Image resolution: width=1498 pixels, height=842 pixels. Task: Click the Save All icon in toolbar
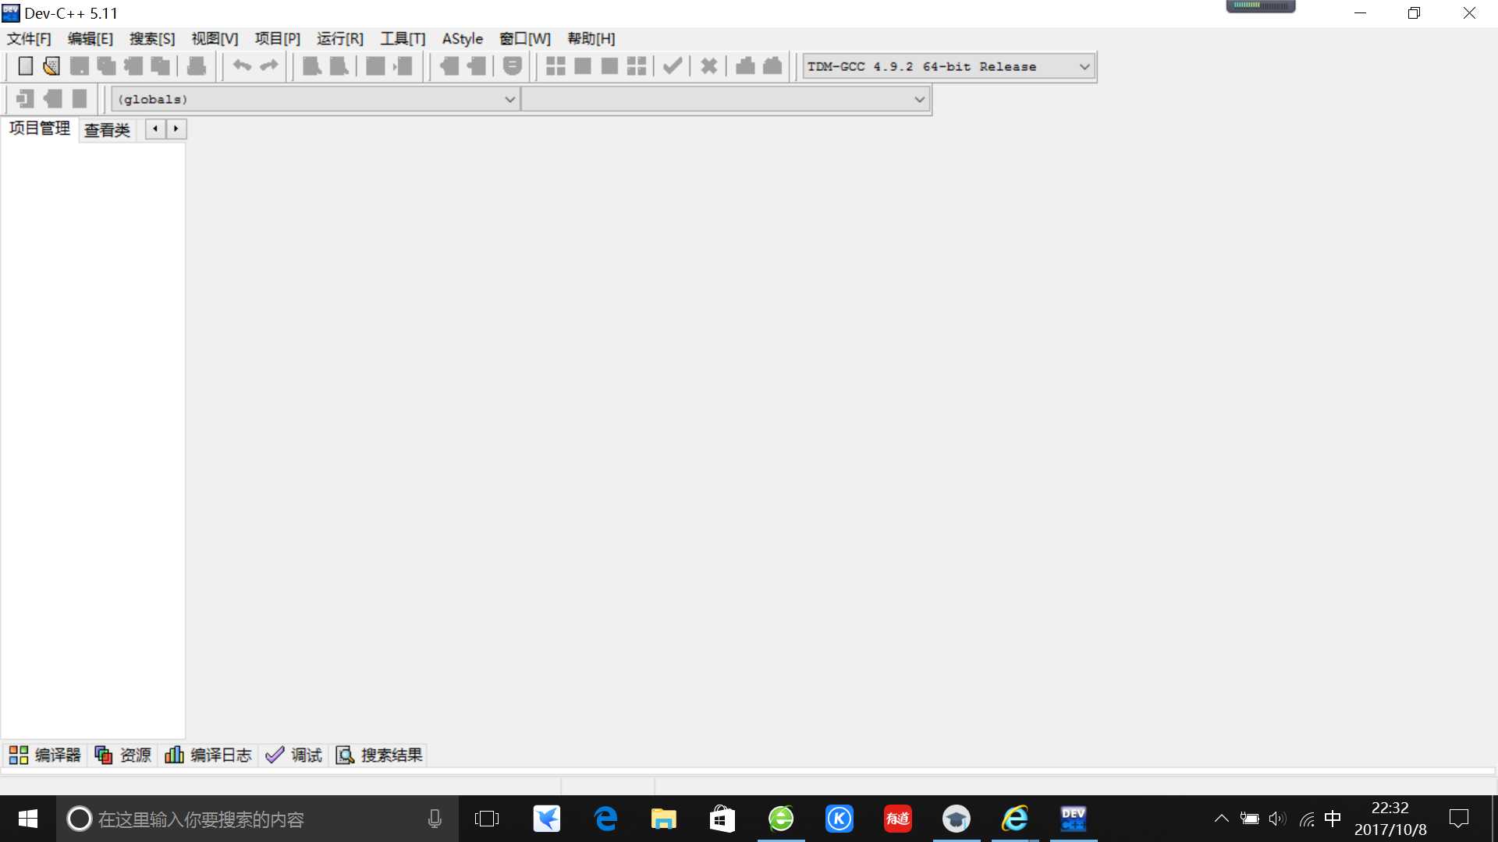[106, 66]
